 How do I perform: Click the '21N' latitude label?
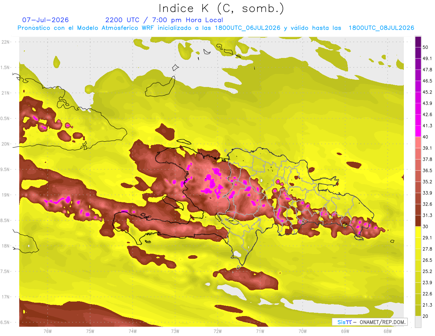(x=6, y=93)
